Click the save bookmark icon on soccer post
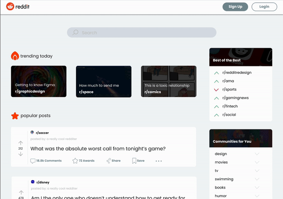This screenshot has height=199, width=283. [134, 160]
